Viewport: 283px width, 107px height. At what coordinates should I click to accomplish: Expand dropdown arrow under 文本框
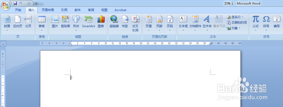pos(183,30)
